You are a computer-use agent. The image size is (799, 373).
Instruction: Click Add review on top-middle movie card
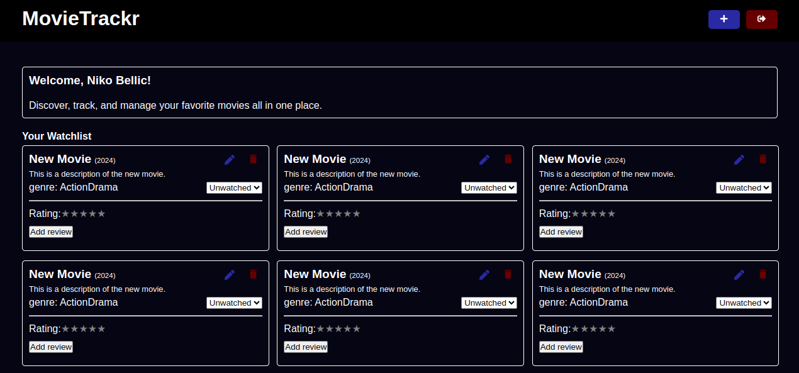306,232
